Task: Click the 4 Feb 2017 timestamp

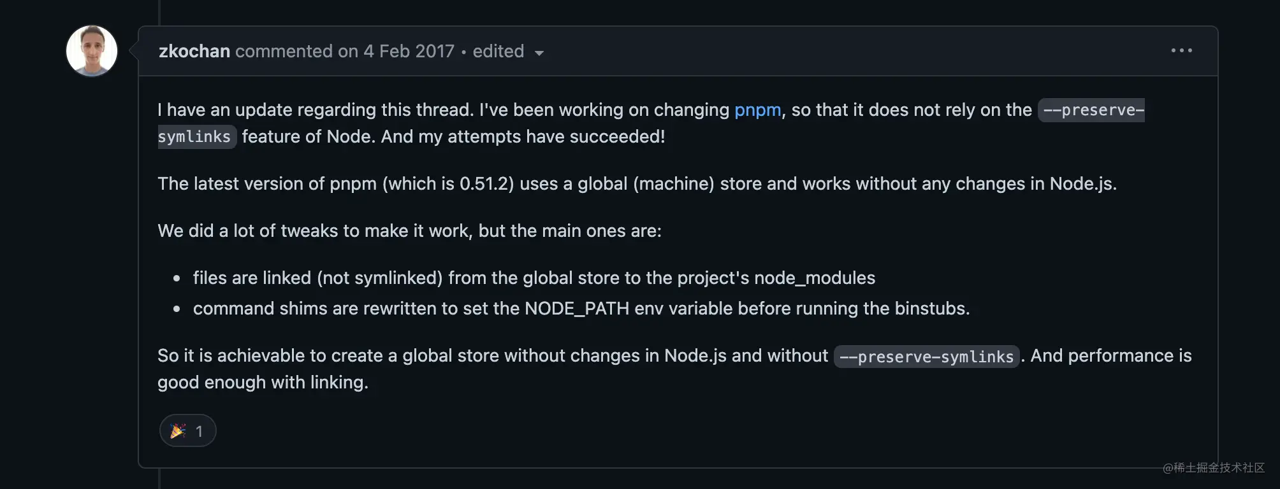Action: tap(409, 51)
